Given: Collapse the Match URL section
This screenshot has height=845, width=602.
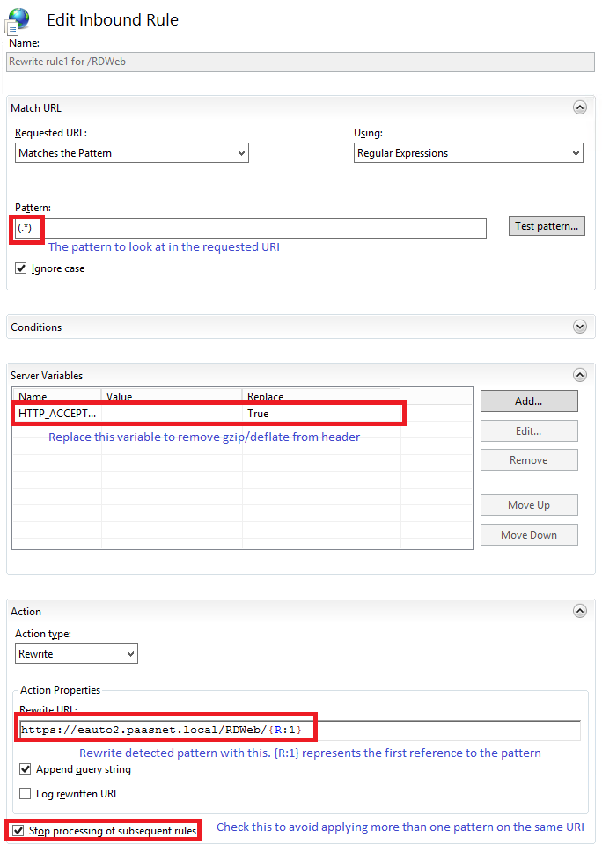Looking at the screenshot, I should (579, 107).
